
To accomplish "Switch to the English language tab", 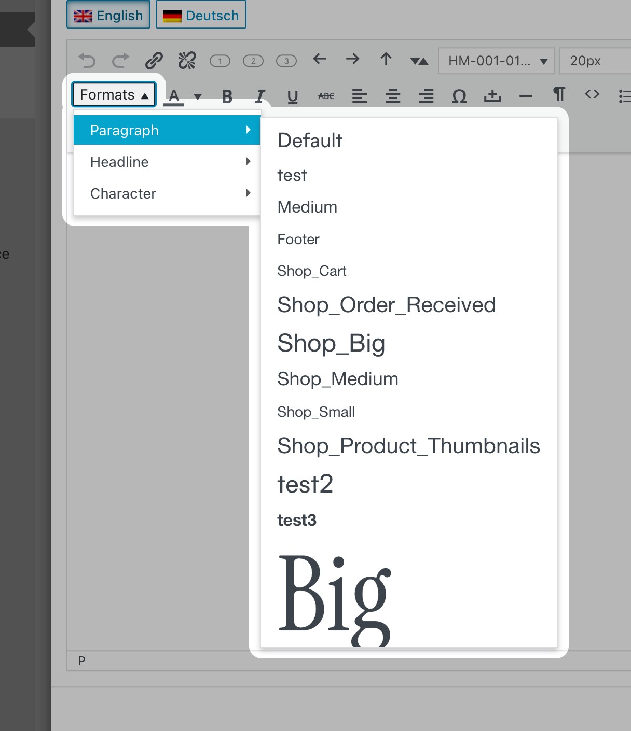I will click(x=108, y=15).
